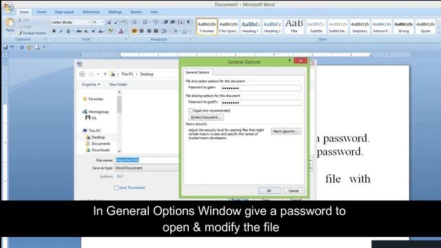
Task: Open recent locations dropdown arrow
Action: (98, 74)
